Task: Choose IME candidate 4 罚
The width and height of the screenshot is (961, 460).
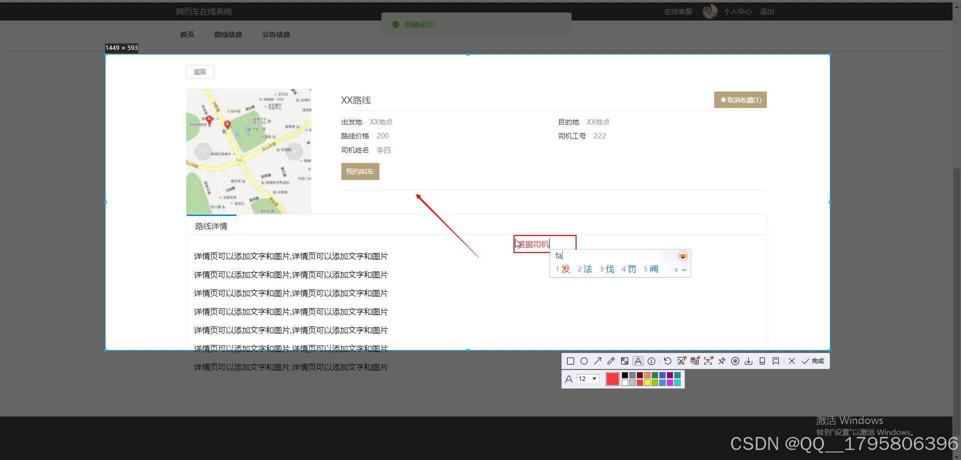Action: tap(629, 269)
